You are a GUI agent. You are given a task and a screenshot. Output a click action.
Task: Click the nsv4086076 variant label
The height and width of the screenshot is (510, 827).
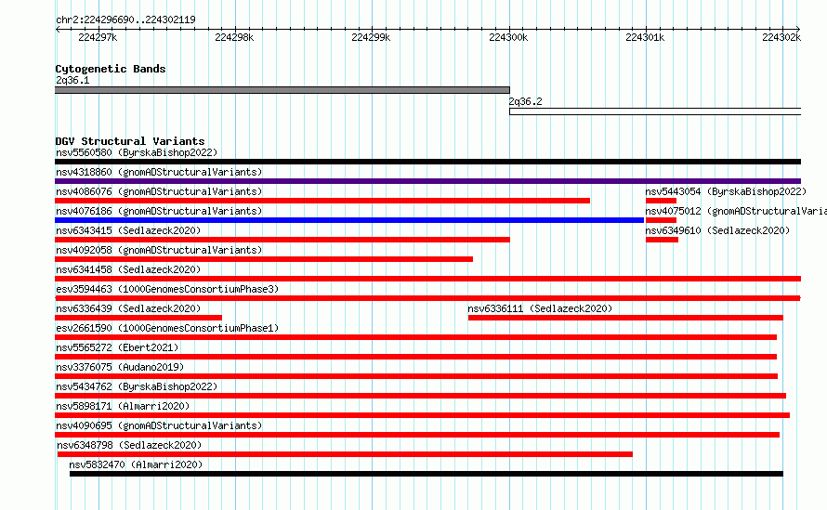[159, 191]
